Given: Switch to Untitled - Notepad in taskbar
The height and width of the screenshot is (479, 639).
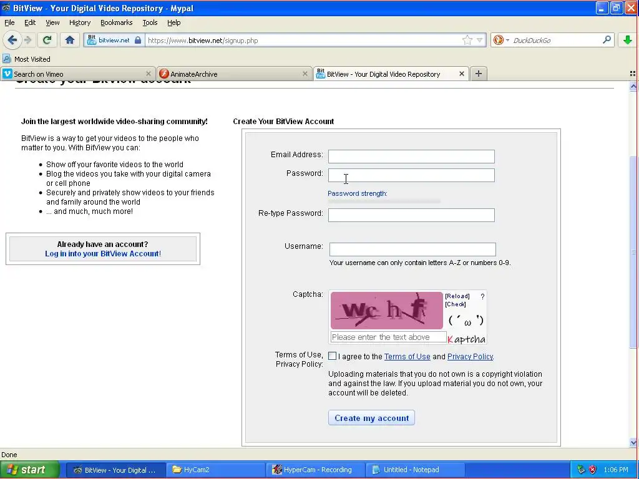Looking at the screenshot, I should 415,470.
